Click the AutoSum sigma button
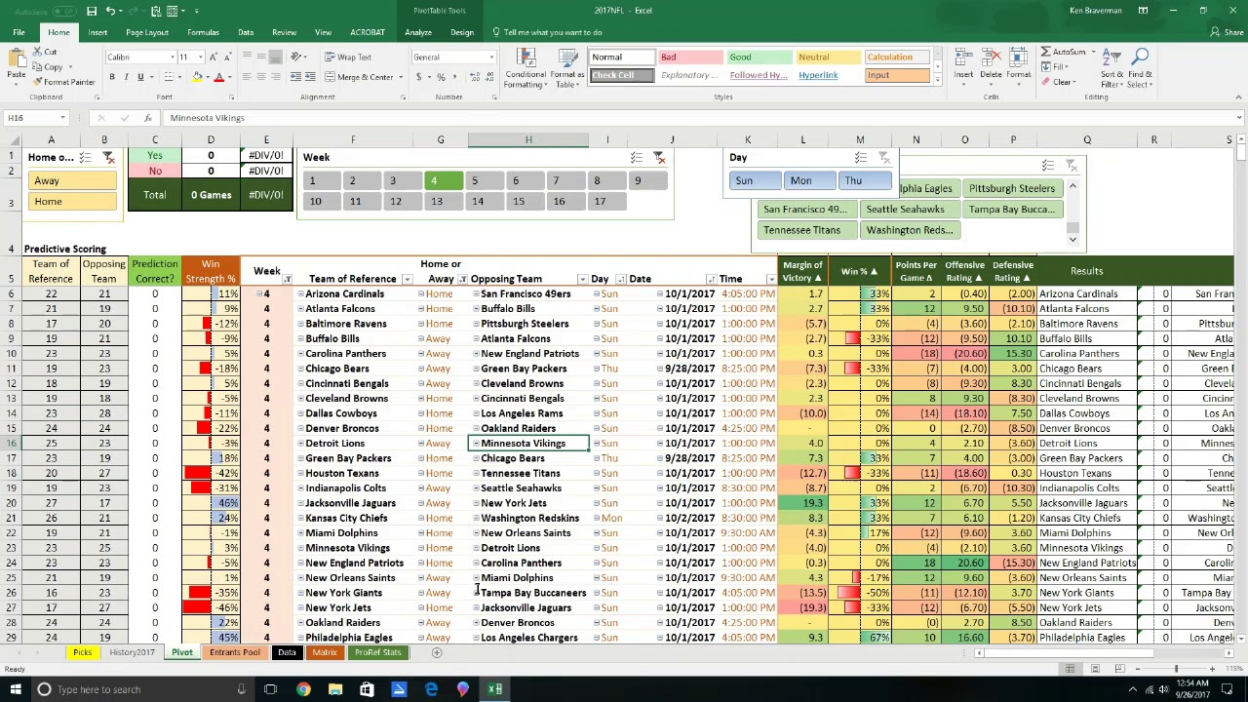Screen dimensions: 1248x702 coord(1062,52)
